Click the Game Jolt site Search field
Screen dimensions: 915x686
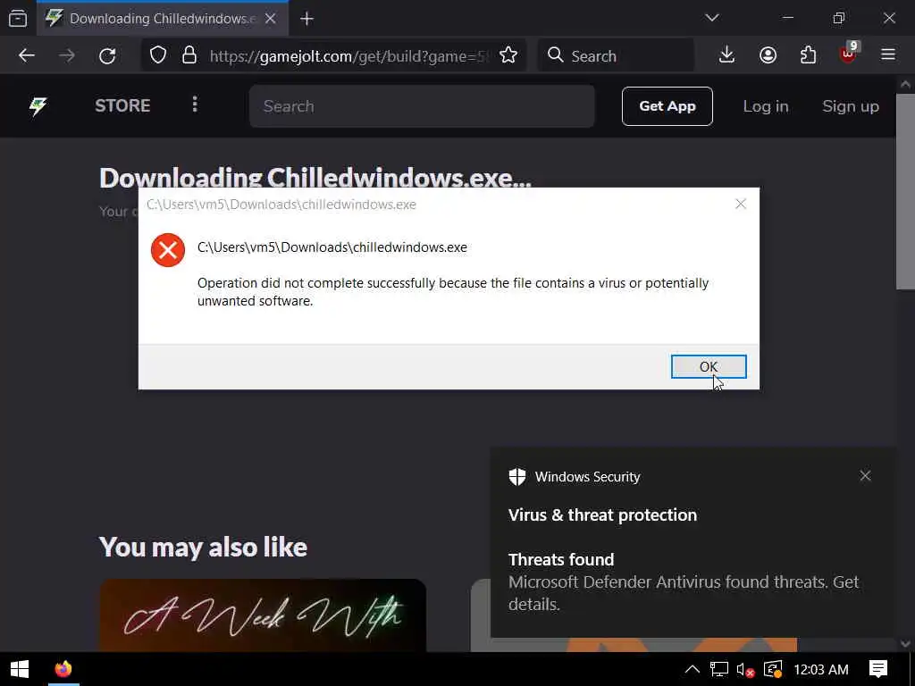pyautogui.click(x=422, y=106)
